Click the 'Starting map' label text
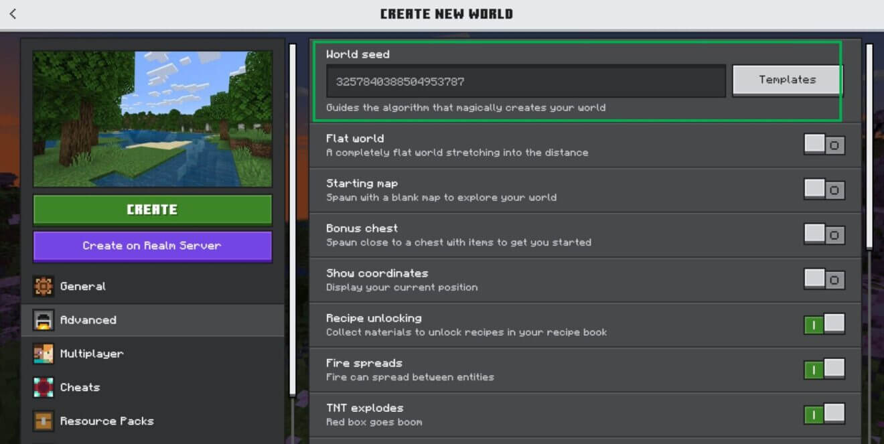 tap(362, 183)
